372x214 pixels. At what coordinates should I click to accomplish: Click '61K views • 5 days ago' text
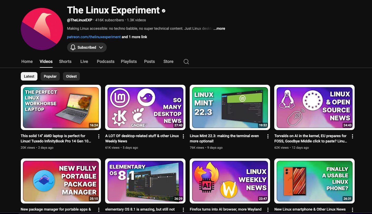[x=121, y=148]
